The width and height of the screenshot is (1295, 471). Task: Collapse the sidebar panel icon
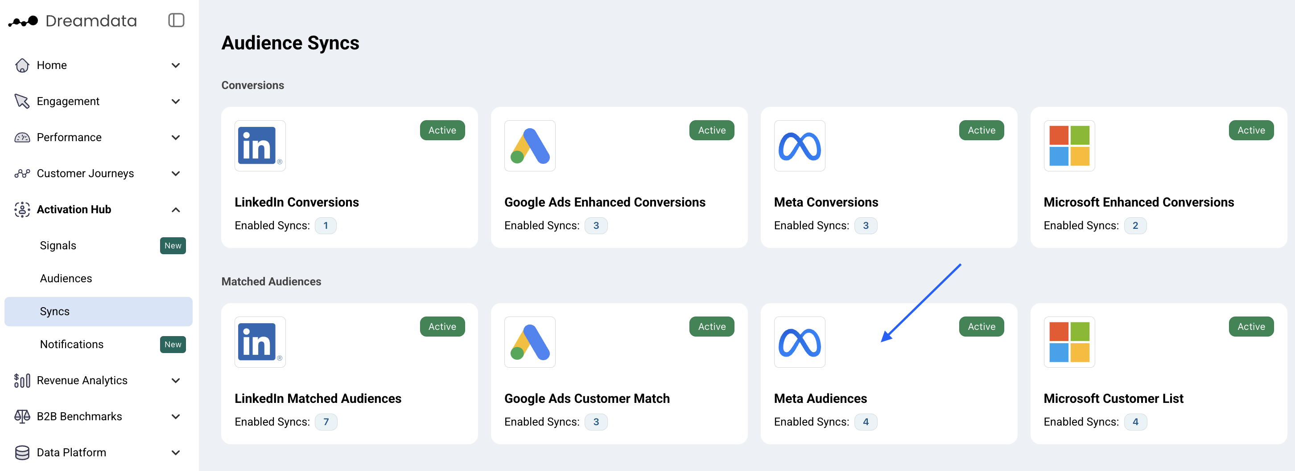(176, 20)
